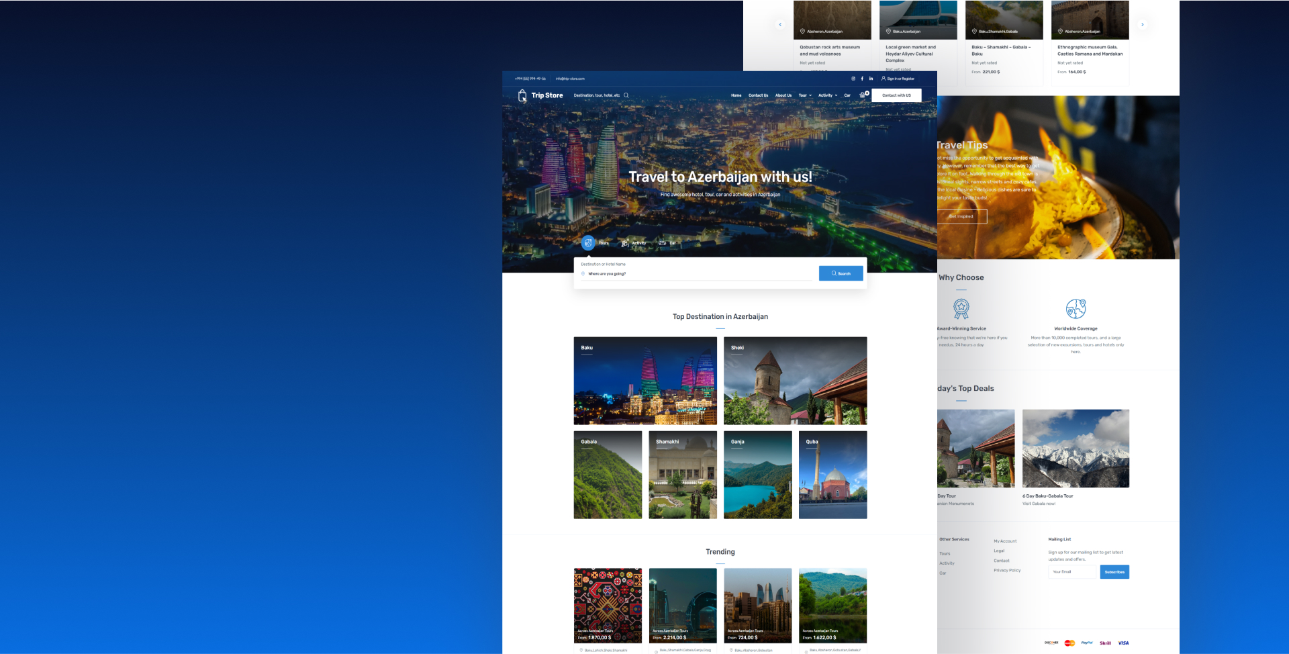Image resolution: width=1289 pixels, height=654 pixels.
Task: Click the Trip Store logo
Action: [x=540, y=95]
